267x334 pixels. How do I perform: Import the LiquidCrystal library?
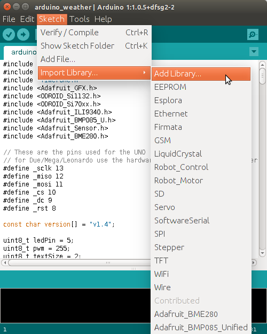click(x=201, y=154)
